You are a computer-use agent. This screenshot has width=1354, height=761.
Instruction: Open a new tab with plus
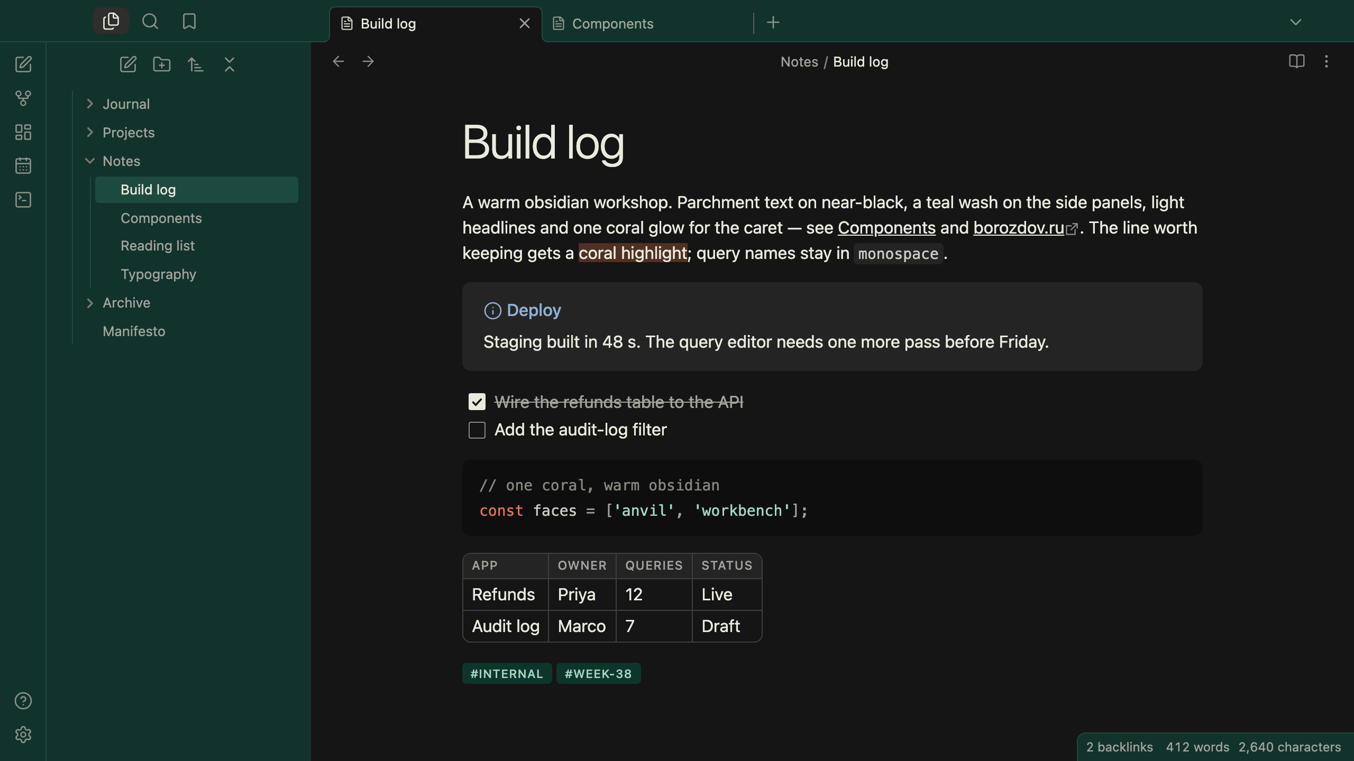click(x=773, y=22)
